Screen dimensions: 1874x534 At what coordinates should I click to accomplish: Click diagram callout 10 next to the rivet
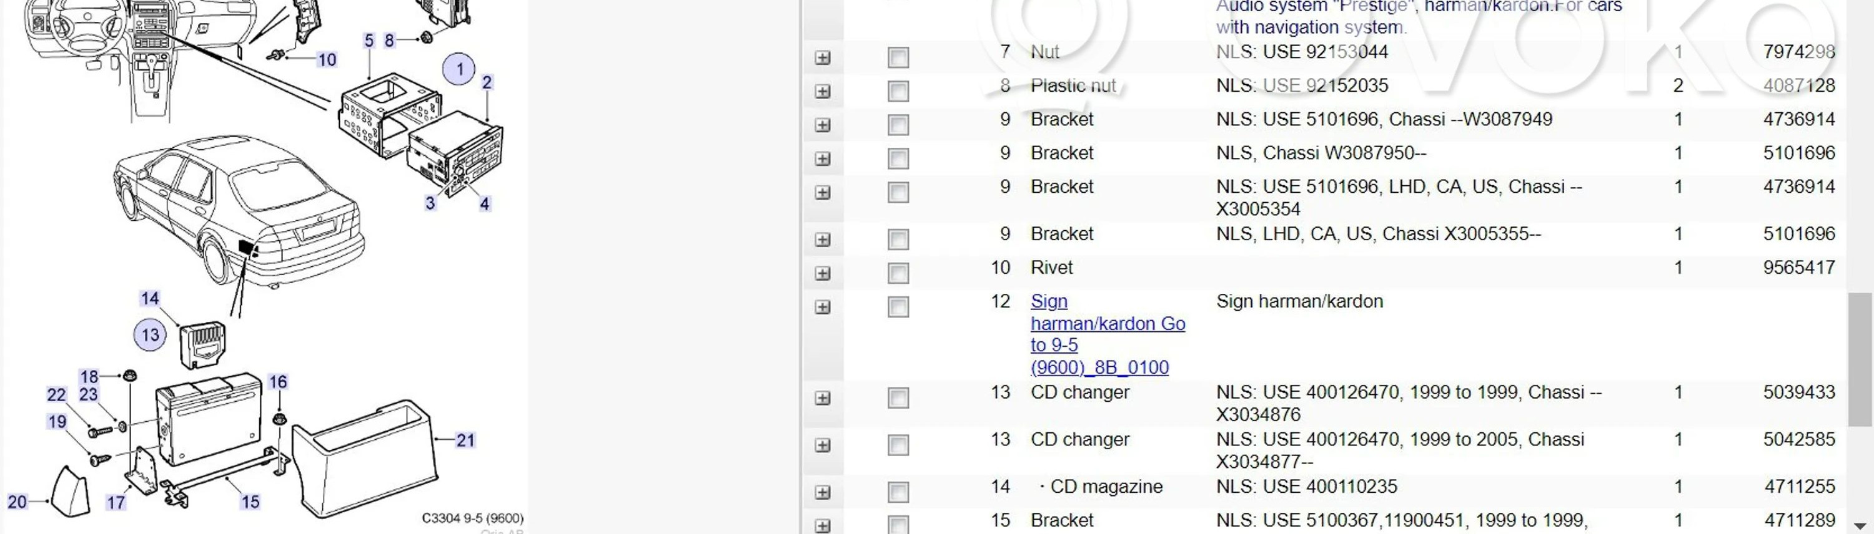tap(327, 61)
